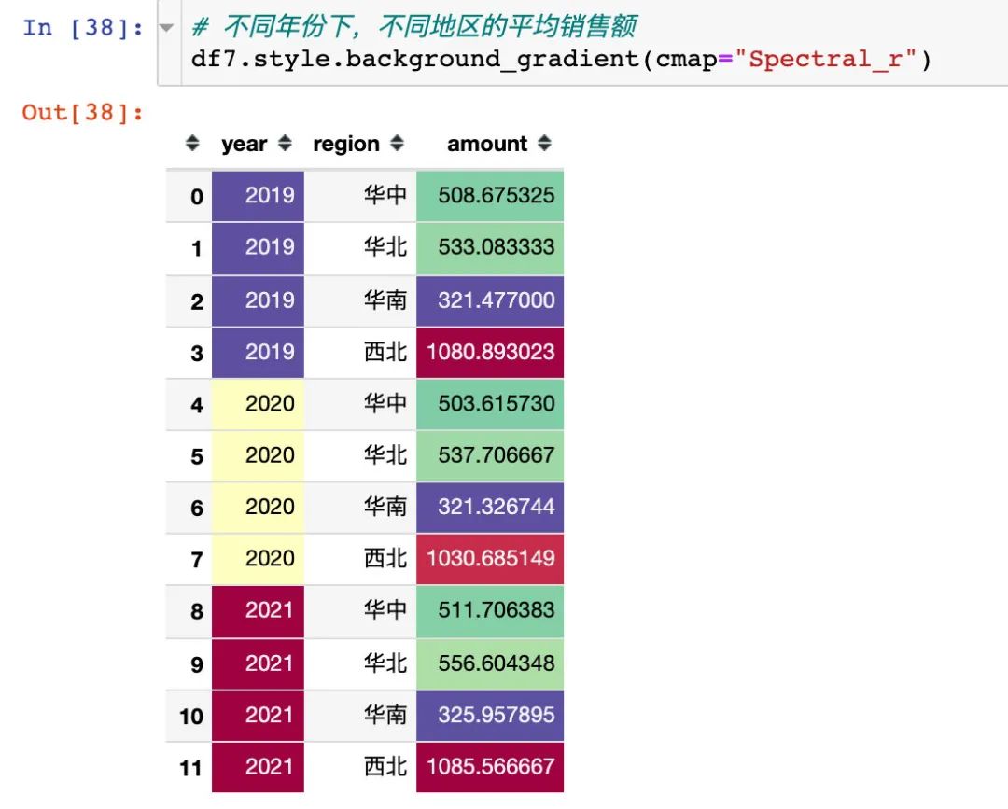This screenshot has width=1008, height=809.
Task: Click the sort arrows on the amount column
Action: [x=545, y=144]
